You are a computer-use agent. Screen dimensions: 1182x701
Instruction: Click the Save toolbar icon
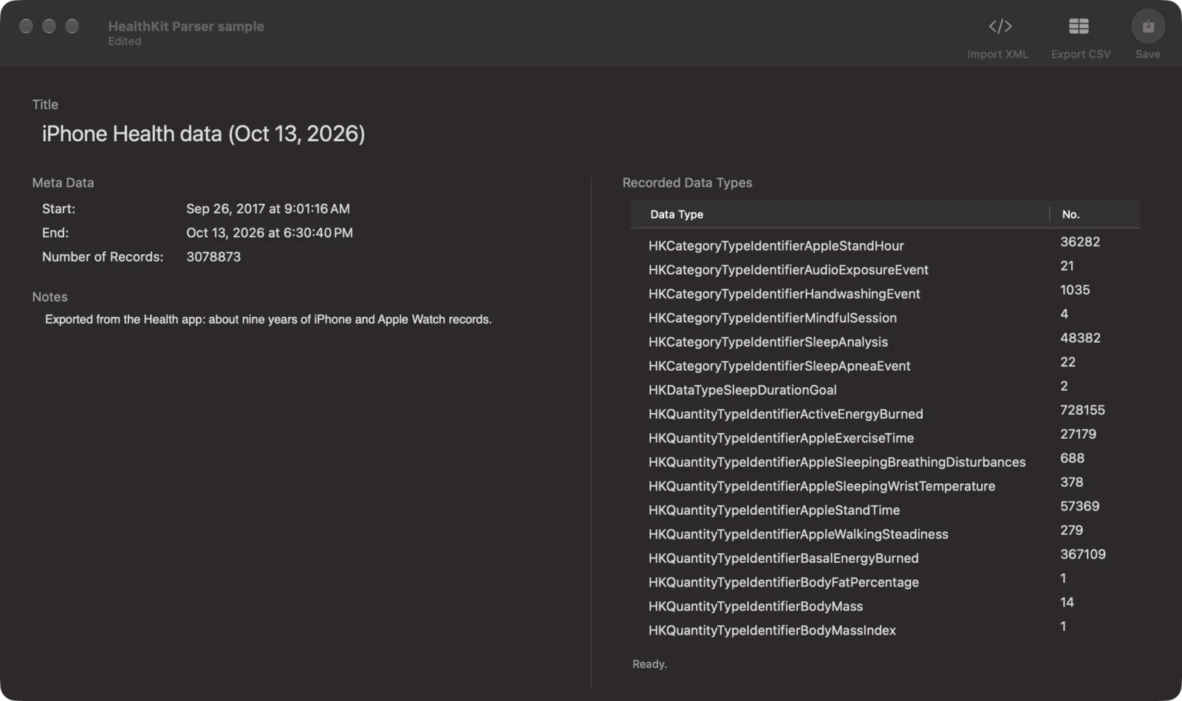point(1148,27)
